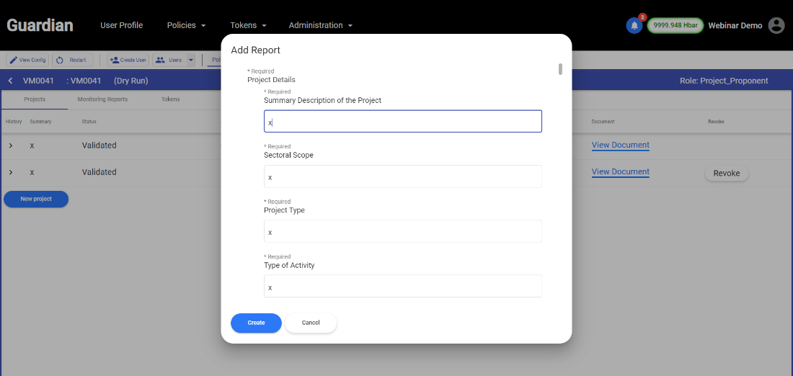Switch to the Monitoring Reports tab
The image size is (793, 376).
[102, 99]
